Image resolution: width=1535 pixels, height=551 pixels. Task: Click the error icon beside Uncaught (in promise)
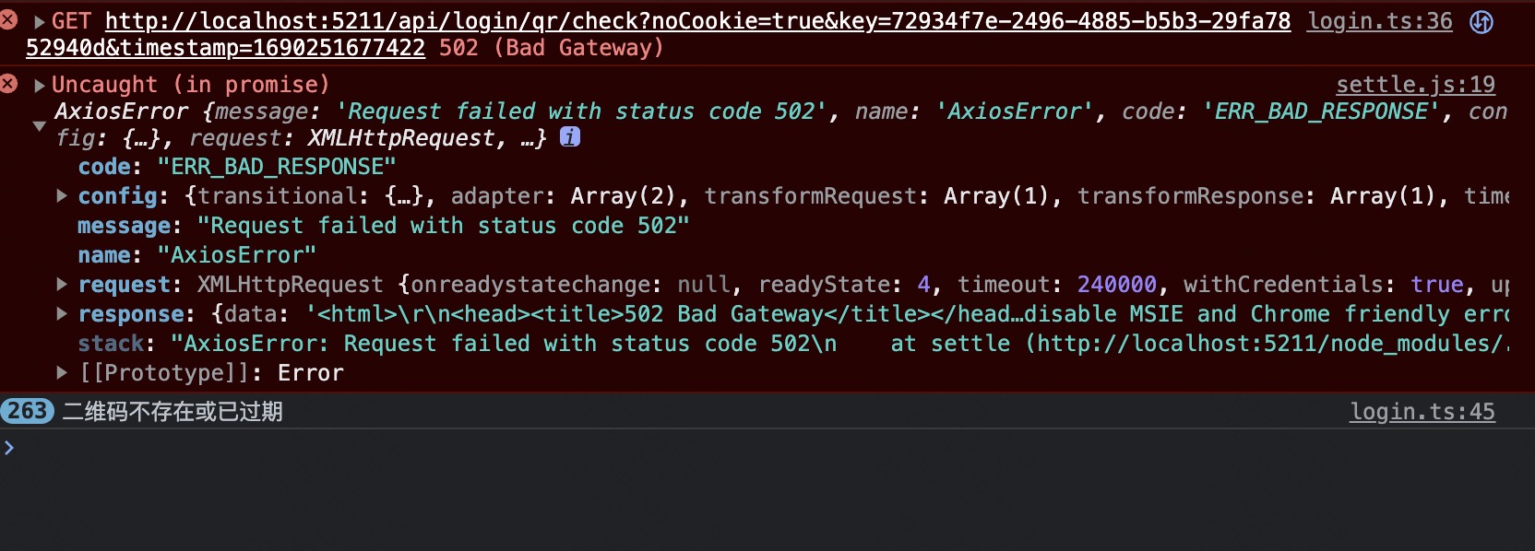(x=9, y=84)
